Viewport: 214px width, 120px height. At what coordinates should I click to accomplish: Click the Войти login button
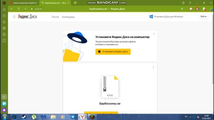pos(203,16)
